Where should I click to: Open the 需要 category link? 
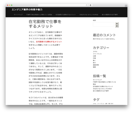tap(94, 67)
